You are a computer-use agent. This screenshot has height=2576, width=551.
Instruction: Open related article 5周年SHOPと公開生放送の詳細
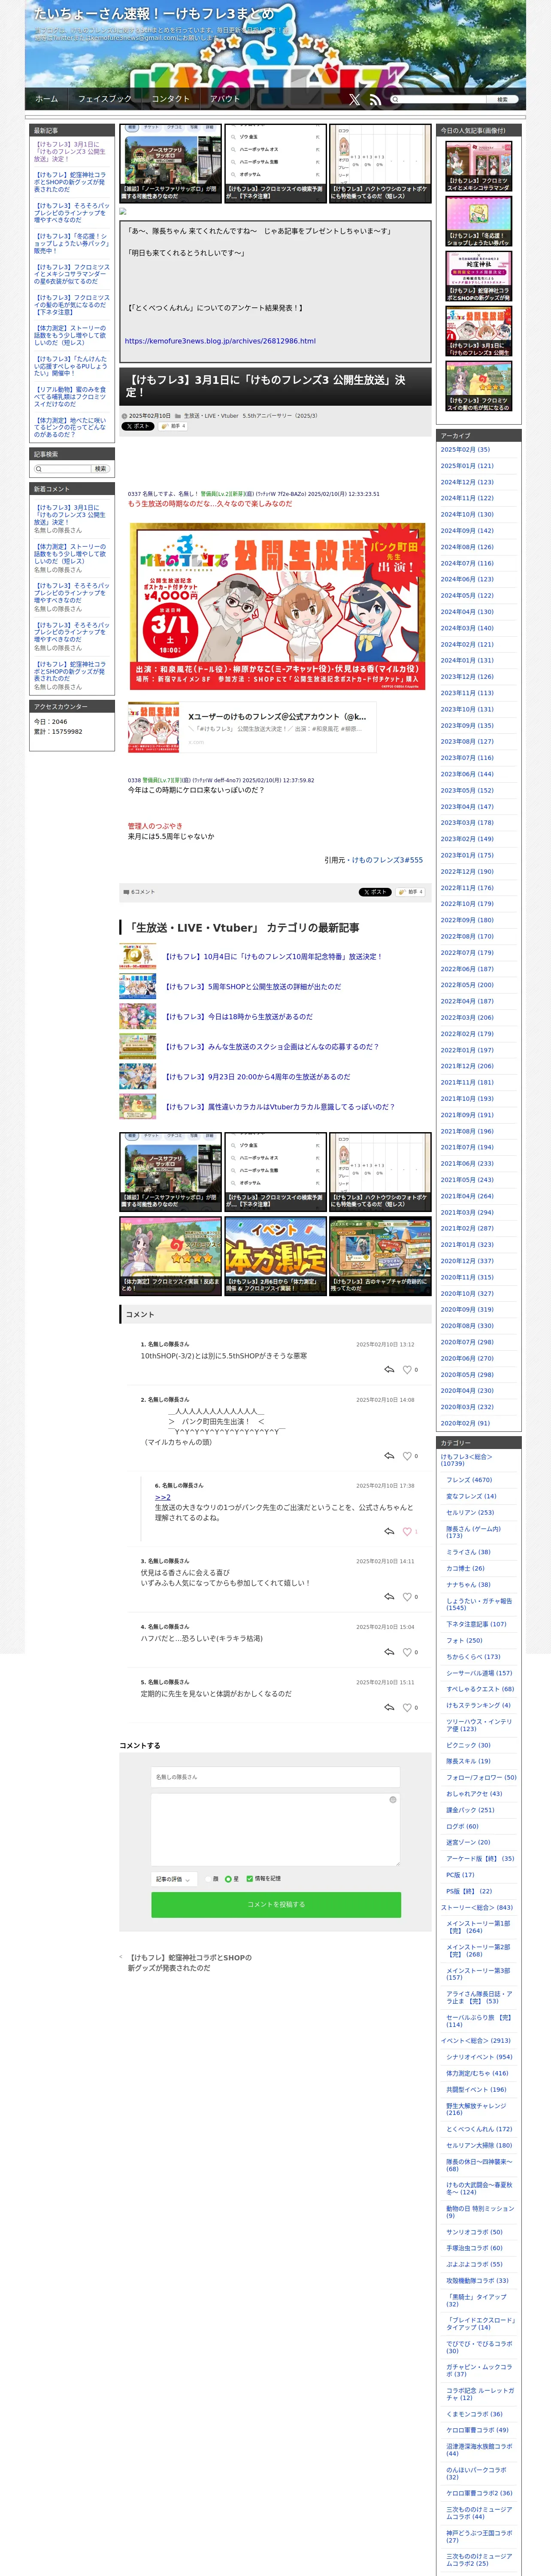[252, 986]
